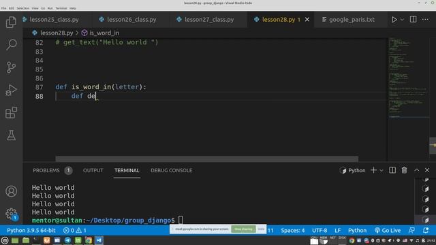The height and width of the screenshot is (245, 436).
Task: Open the Run and Debug view
Action: 11,90
